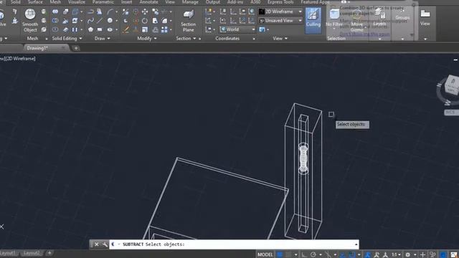Close the command line with X
The image size is (459, 258).
[x=96, y=244]
